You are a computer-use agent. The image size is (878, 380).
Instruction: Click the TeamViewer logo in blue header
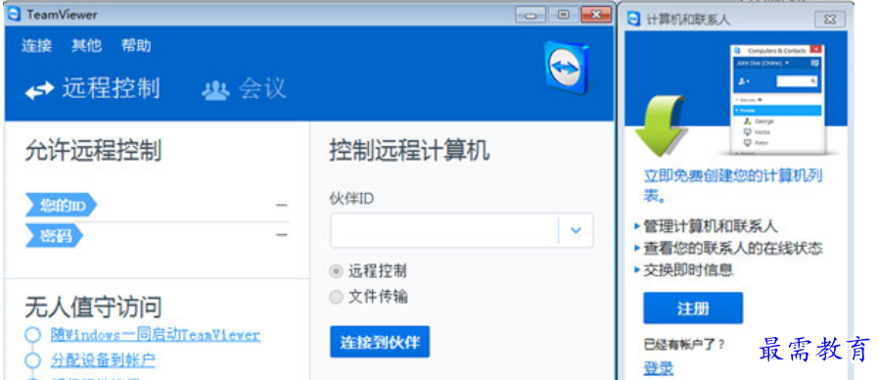pos(568,68)
